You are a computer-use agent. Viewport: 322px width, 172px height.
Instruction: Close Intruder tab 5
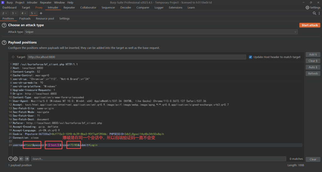(35, 13)
